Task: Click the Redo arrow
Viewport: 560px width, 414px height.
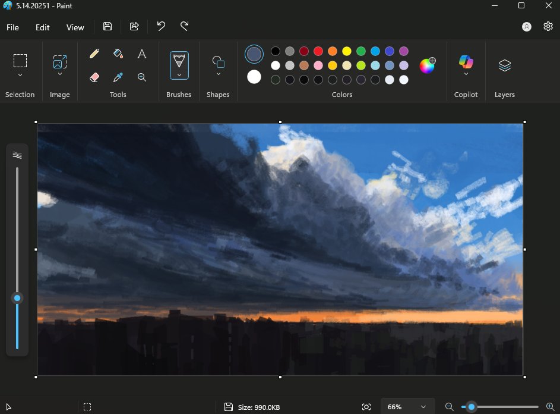Action: [184, 26]
